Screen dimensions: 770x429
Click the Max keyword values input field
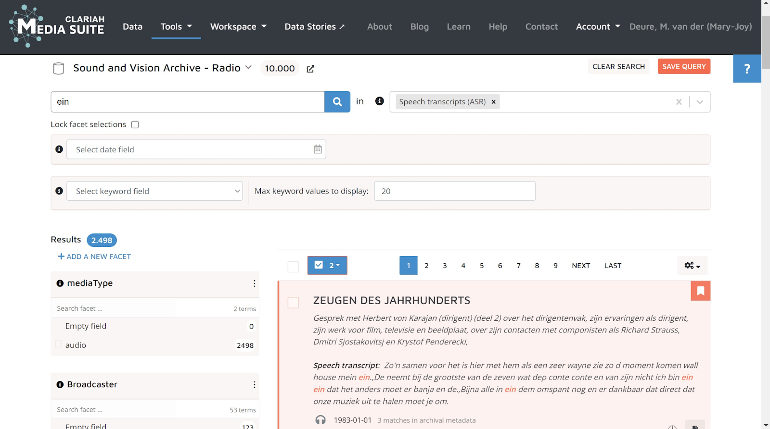pos(455,191)
